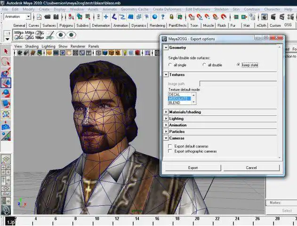Select the 'all single' radio button
297x226 pixels.
tap(170, 65)
